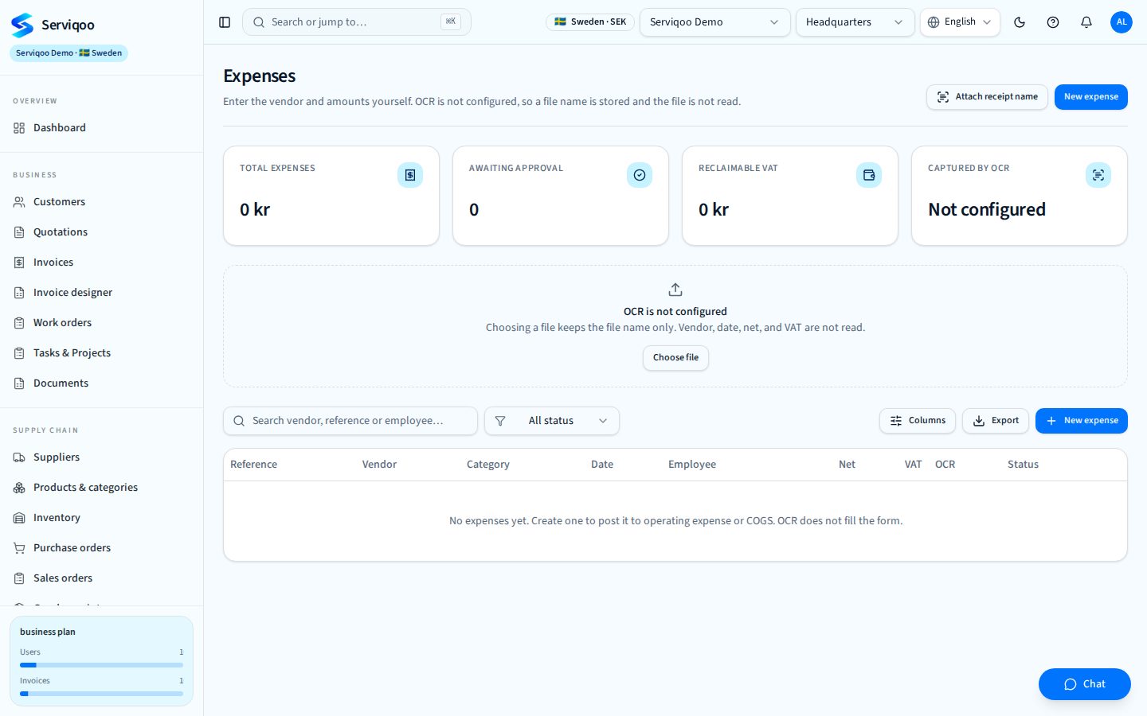The image size is (1147, 716).
Task: Click the Reference column header
Action: 253,465
